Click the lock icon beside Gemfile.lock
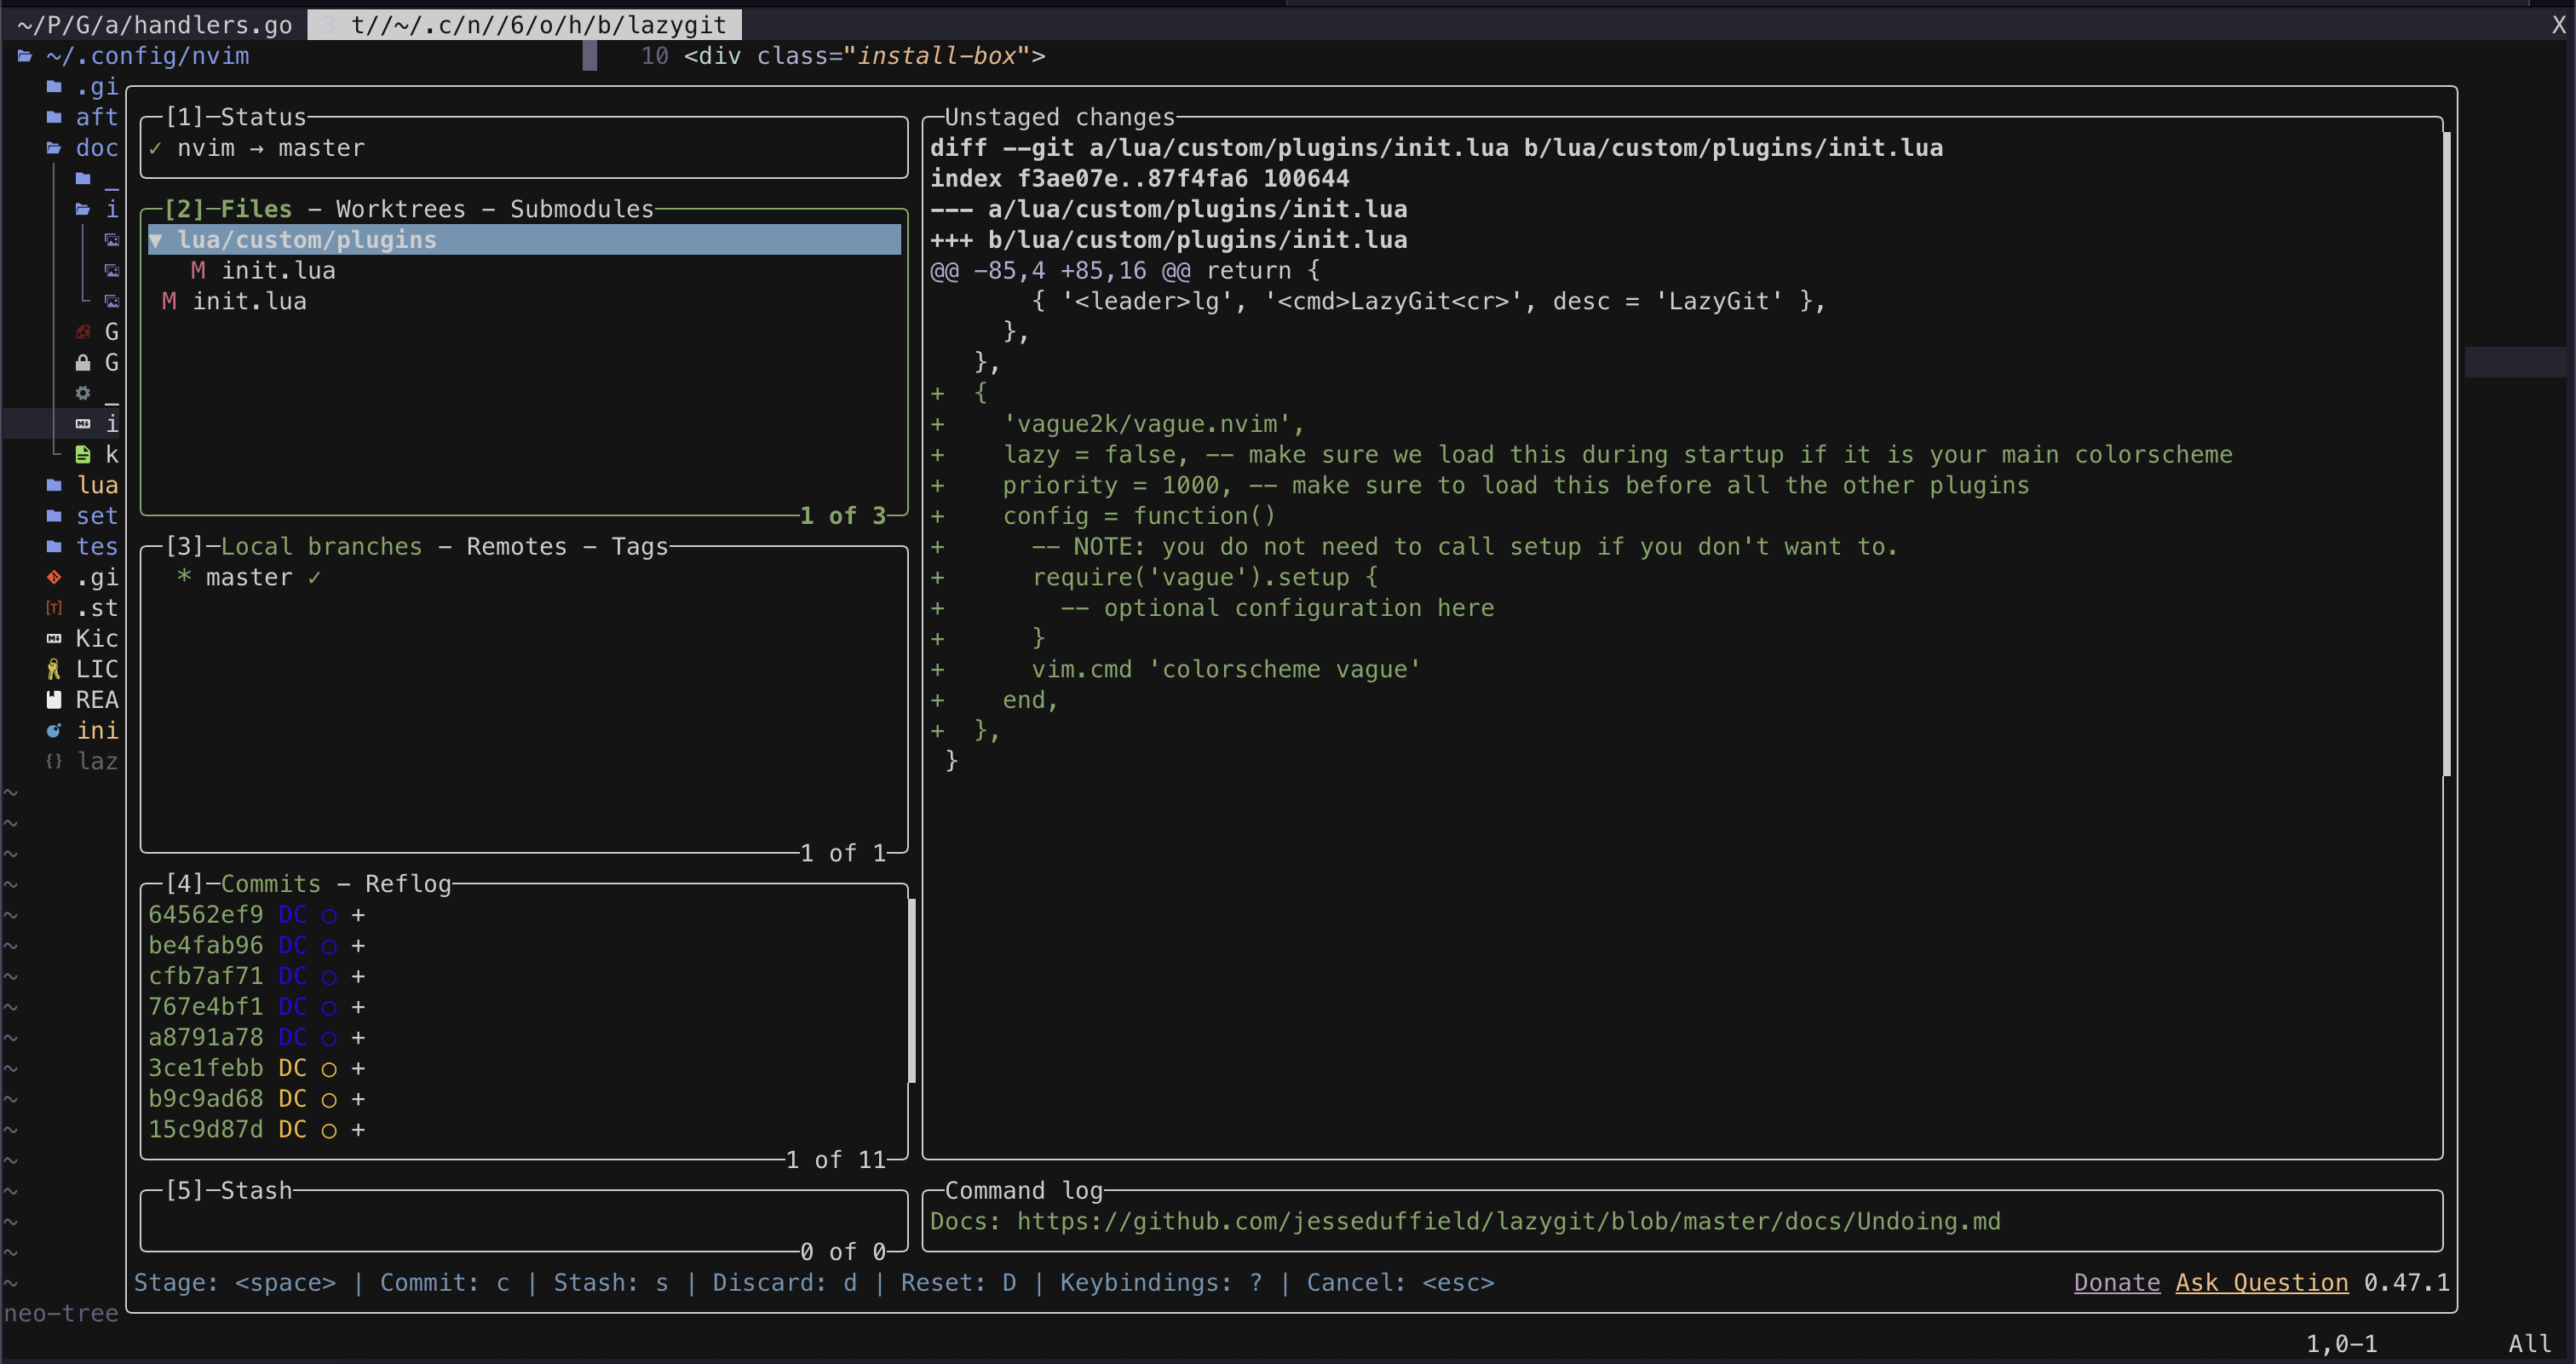2576x1364 pixels. pyautogui.click(x=83, y=362)
